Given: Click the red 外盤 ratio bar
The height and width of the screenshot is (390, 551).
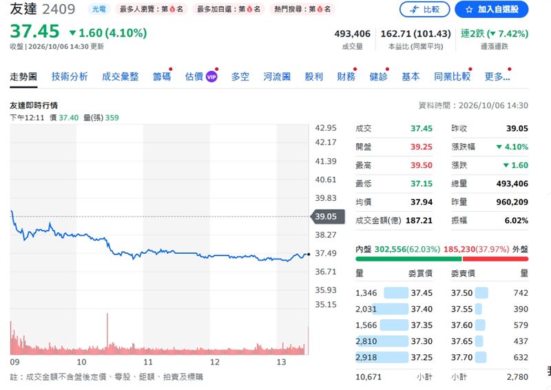Looking at the screenshot, I should pos(495,259).
